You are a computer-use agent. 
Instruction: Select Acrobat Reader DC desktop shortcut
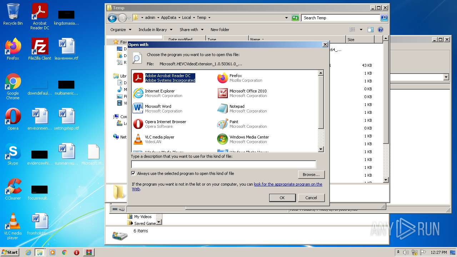pos(40,16)
